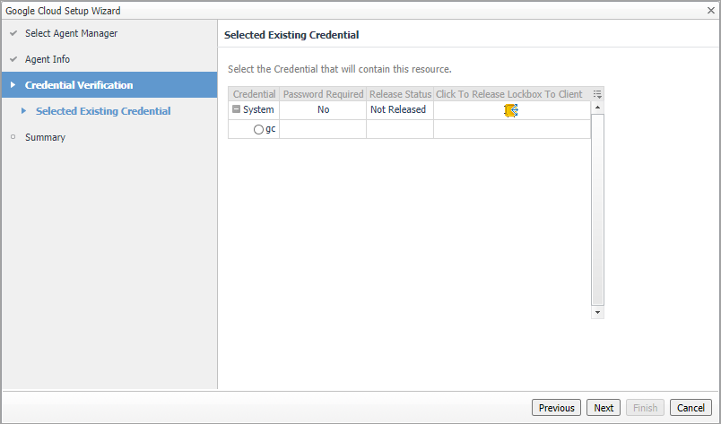
Task: Expand the Credential Verification step arrow
Action: (x=13, y=85)
